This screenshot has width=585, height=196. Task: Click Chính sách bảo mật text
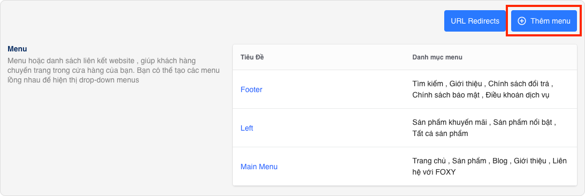pyautogui.click(x=446, y=95)
